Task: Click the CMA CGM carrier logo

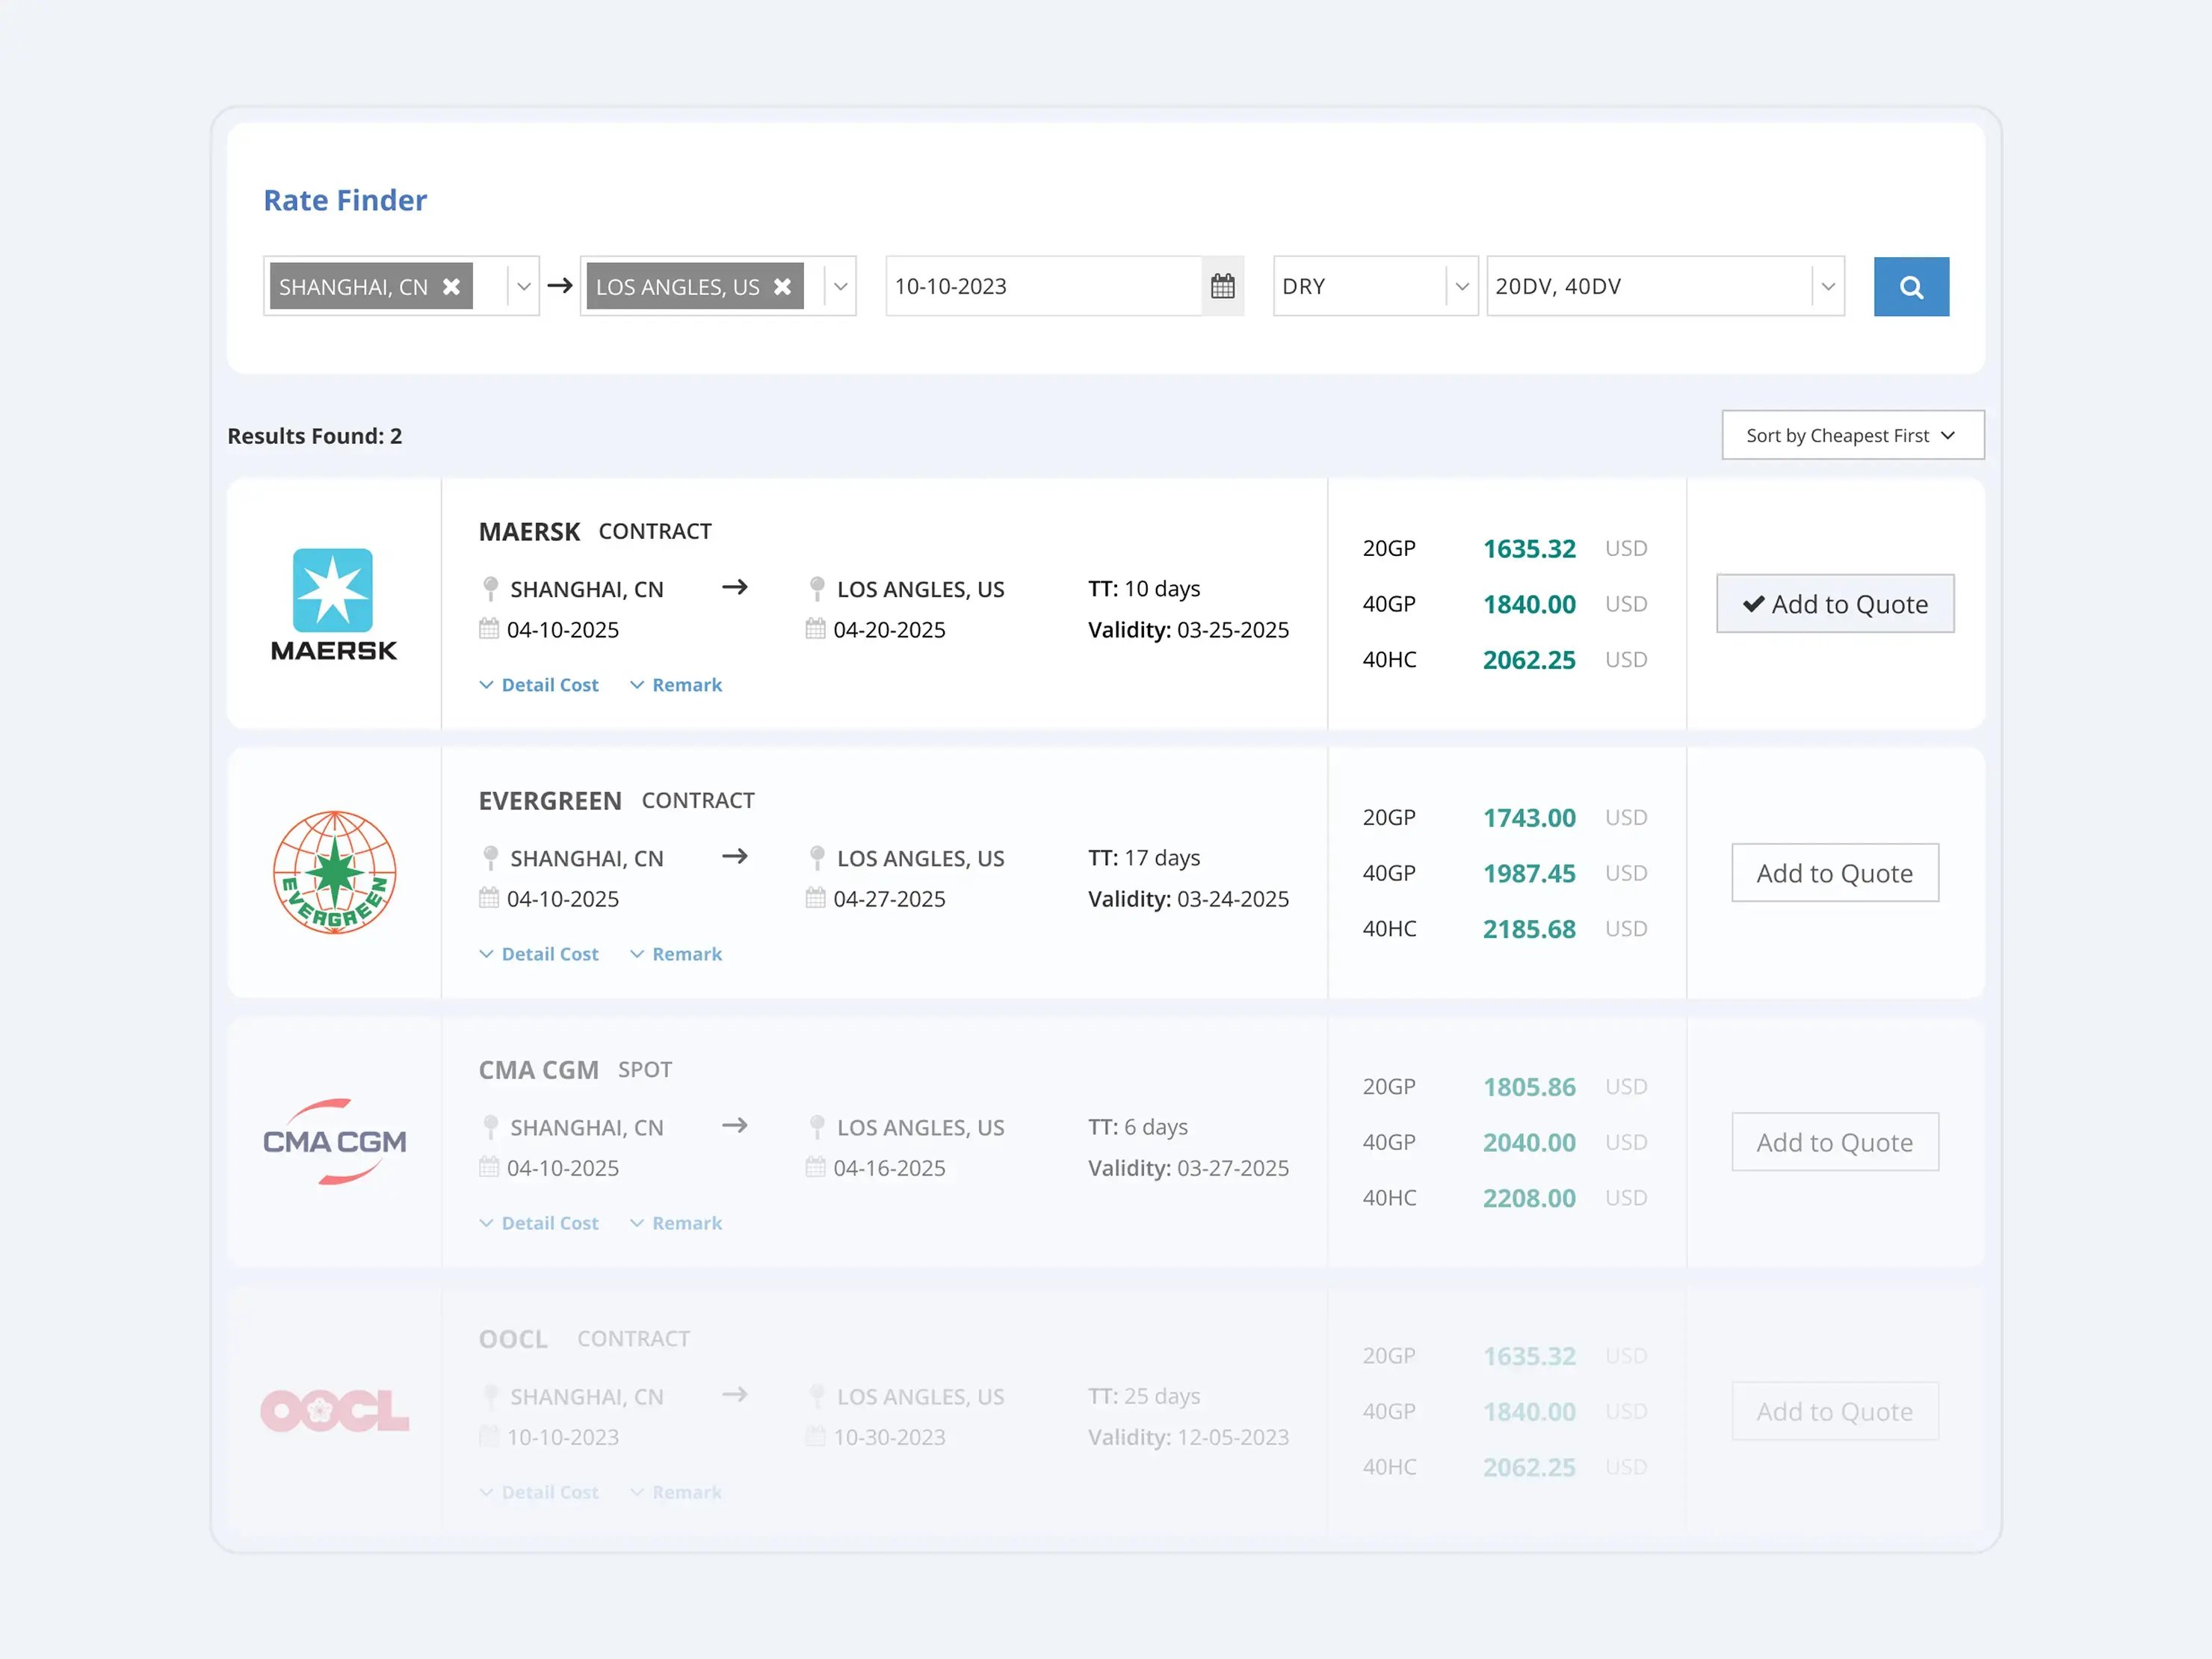Action: coord(334,1141)
